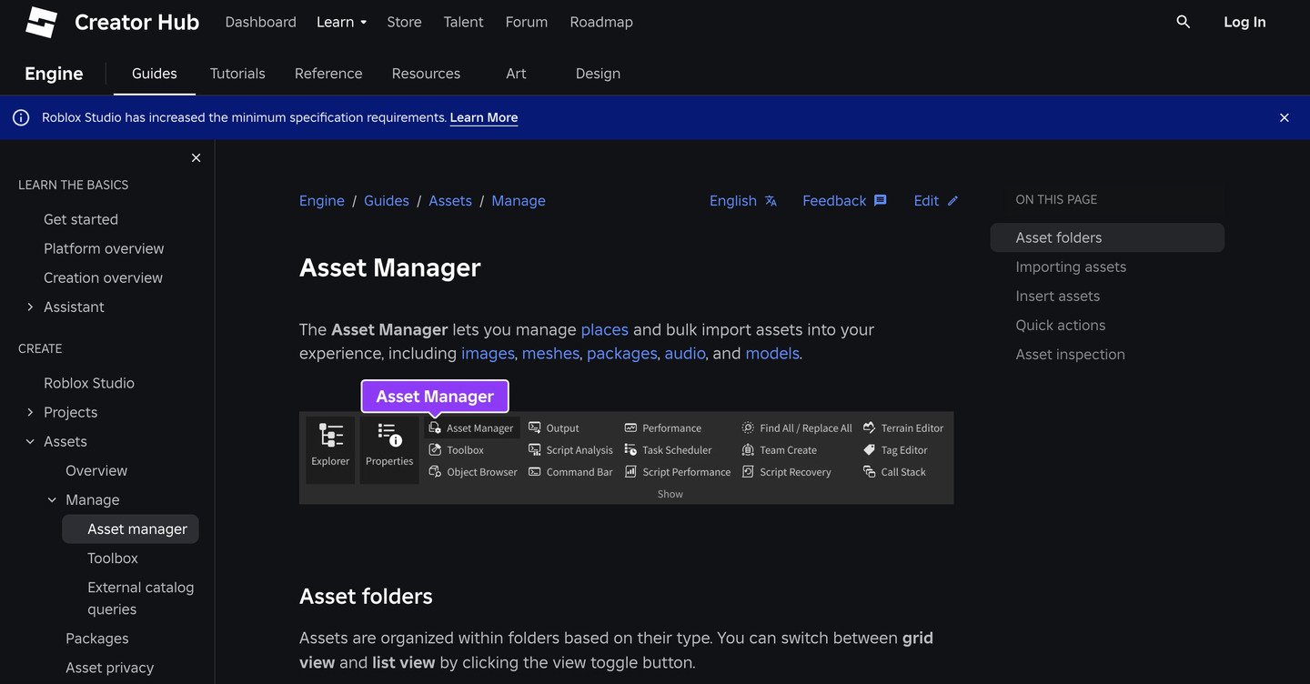
Task: Jump to Importing assets section
Action: coord(1071,267)
